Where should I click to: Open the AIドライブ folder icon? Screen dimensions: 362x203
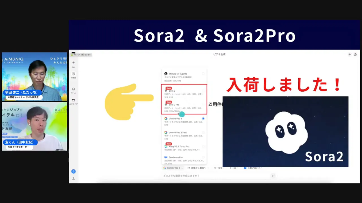(74, 100)
